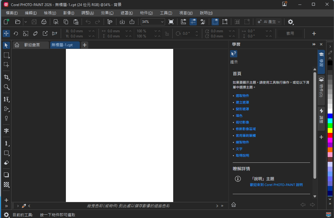Viewport: 334px width, 218px height.
Task: Select the Zoom tool in toolbox
Action: coord(6,87)
